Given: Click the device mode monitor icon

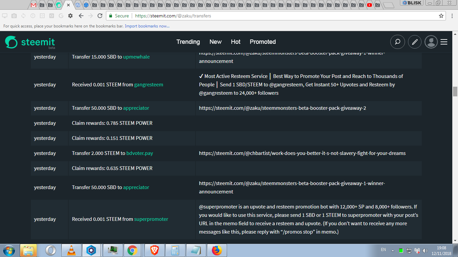Looking at the screenshot, I should tap(5, 16).
